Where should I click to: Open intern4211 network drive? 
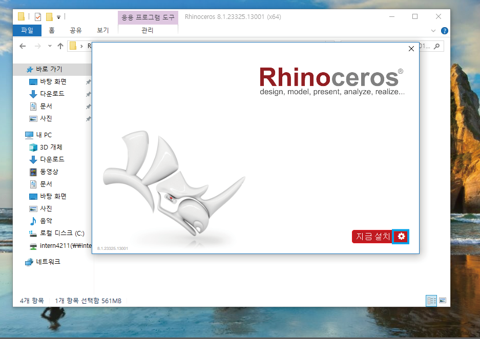[60, 246]
